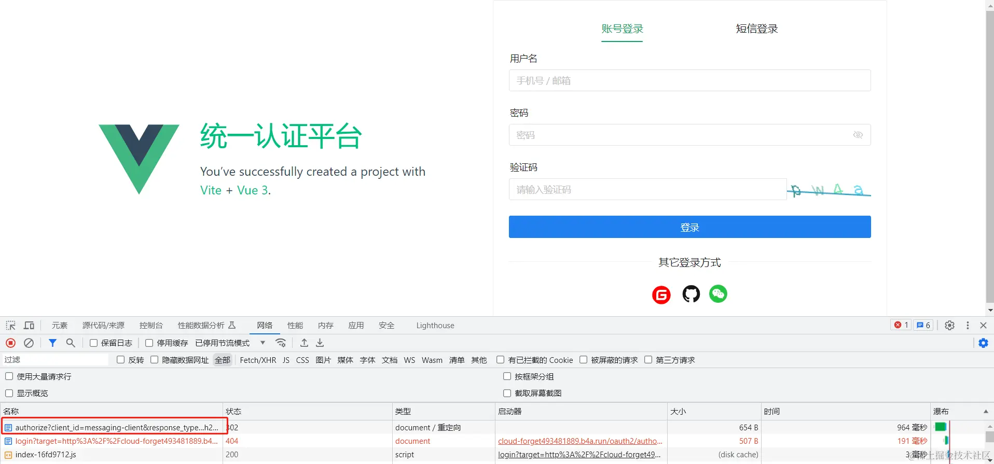The width and height of the screenshot is (994, 464).
Task: Toggle the device toolbar icon
Action: (29, 326)
